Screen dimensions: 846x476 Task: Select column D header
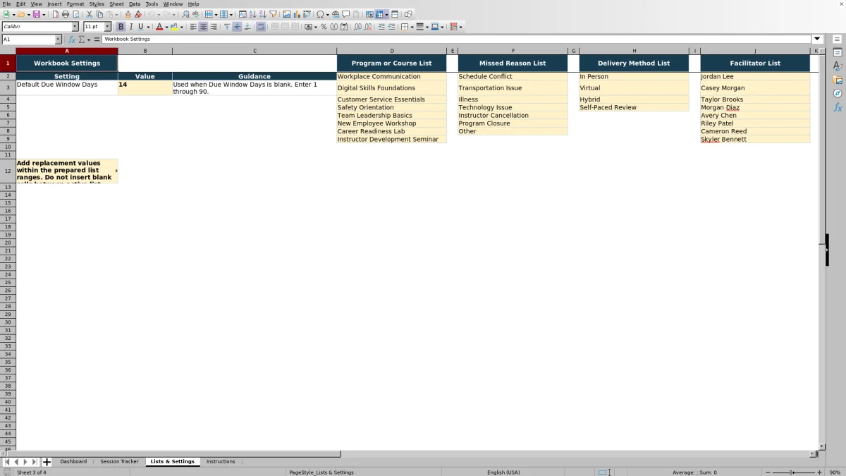(x=392, y=51)
